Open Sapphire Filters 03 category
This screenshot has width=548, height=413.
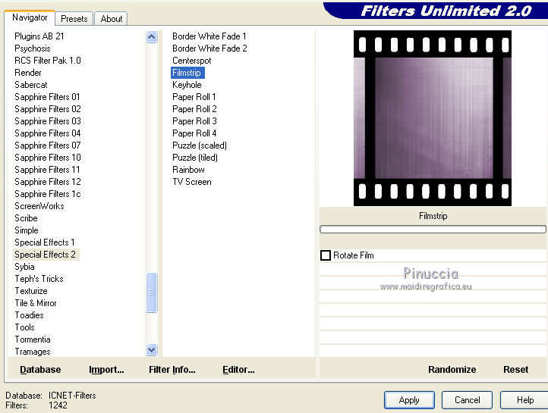pos(48,121)
